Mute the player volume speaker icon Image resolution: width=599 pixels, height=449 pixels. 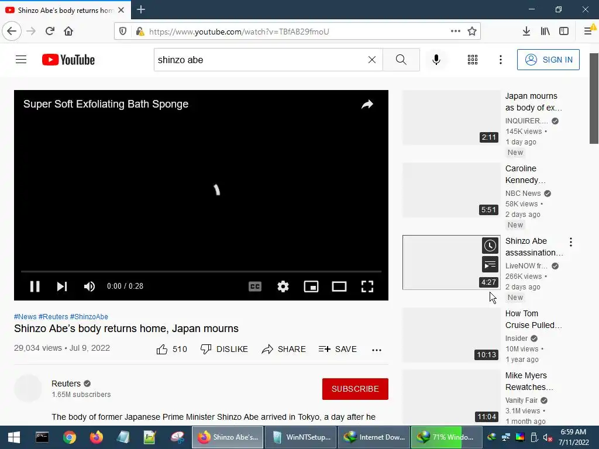point(89,286)
